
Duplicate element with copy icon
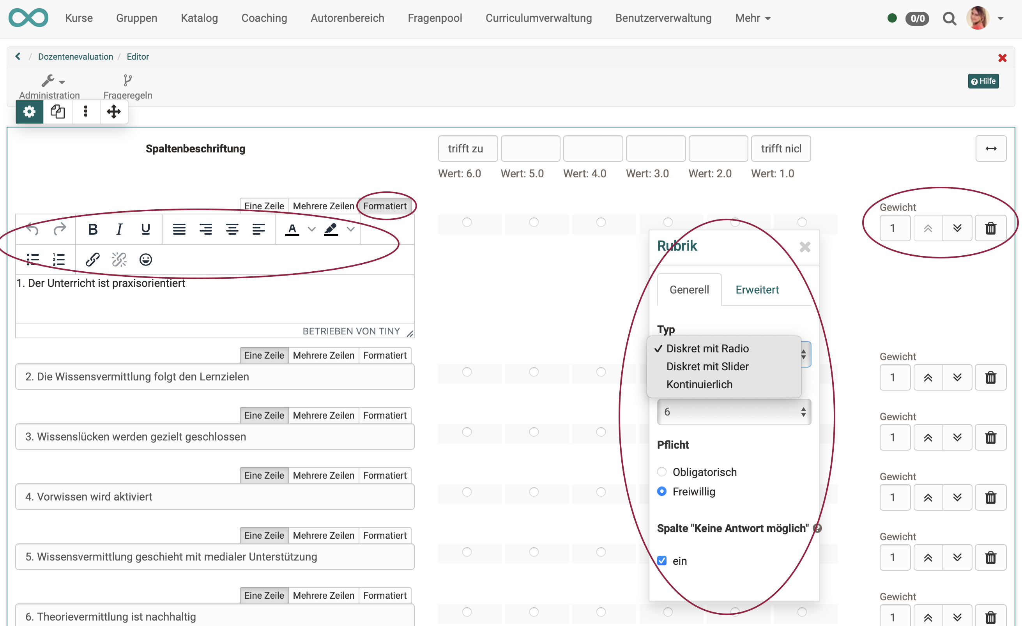57,111
